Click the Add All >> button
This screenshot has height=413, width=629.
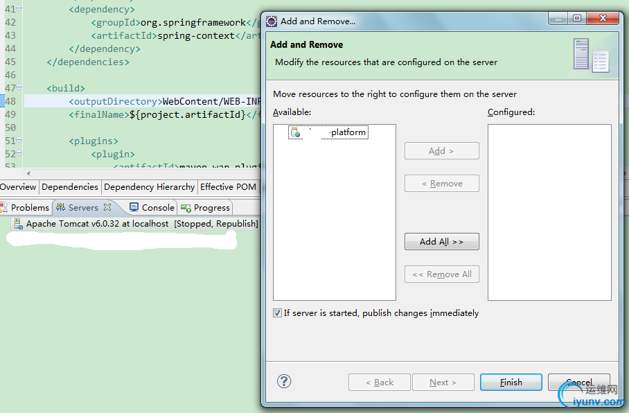coord(442,242)
